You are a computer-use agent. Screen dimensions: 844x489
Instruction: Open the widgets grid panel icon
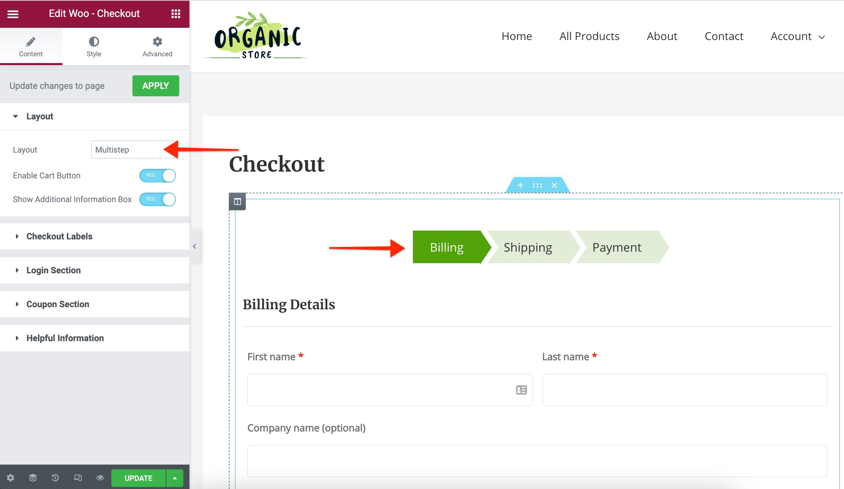176,14
